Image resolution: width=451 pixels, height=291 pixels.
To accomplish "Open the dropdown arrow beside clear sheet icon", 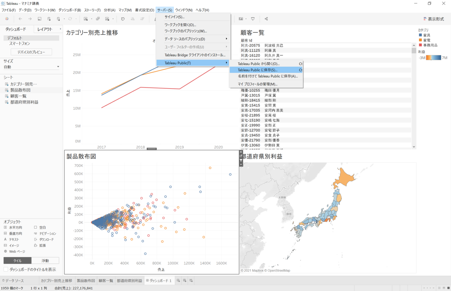I will [113, 19].
